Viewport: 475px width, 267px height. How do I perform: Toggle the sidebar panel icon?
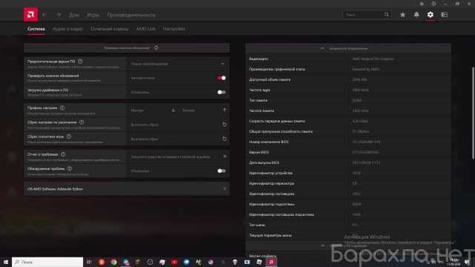pyautogui.click(x=445, y=15)
